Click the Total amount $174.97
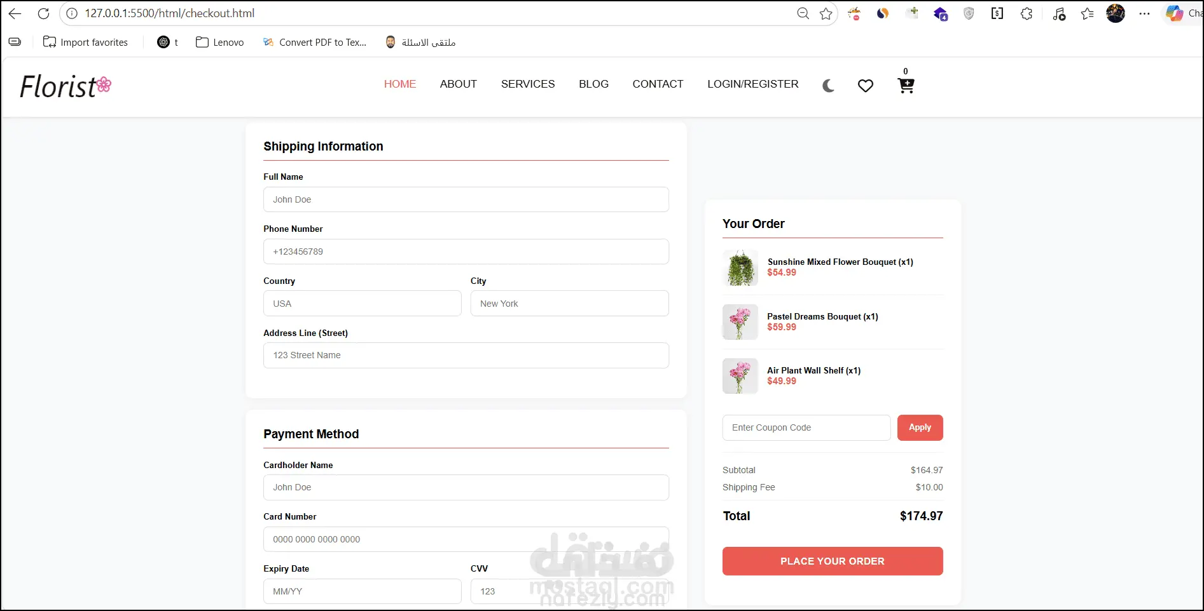1204x611 pixels. click(922, 516)
